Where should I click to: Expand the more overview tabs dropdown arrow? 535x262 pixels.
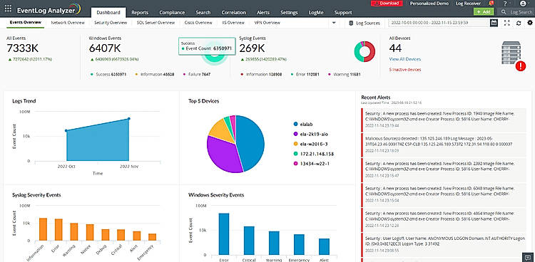334,23
